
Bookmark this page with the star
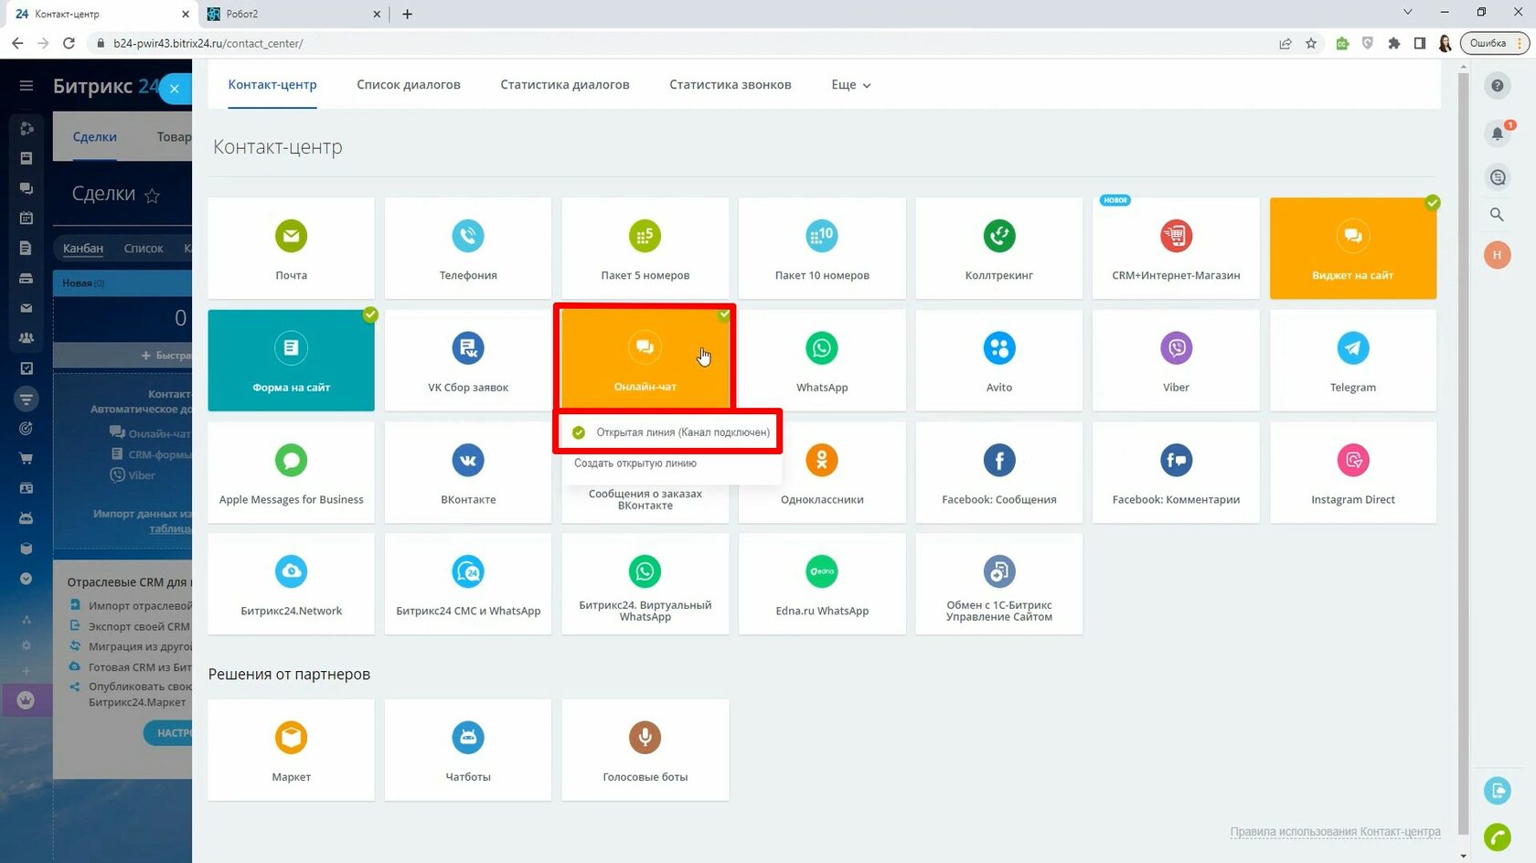pyautogui.click(x=1311, y=43)
